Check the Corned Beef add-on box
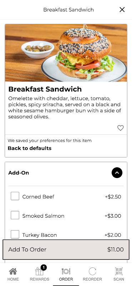132x286 pixels. point(15,196)
